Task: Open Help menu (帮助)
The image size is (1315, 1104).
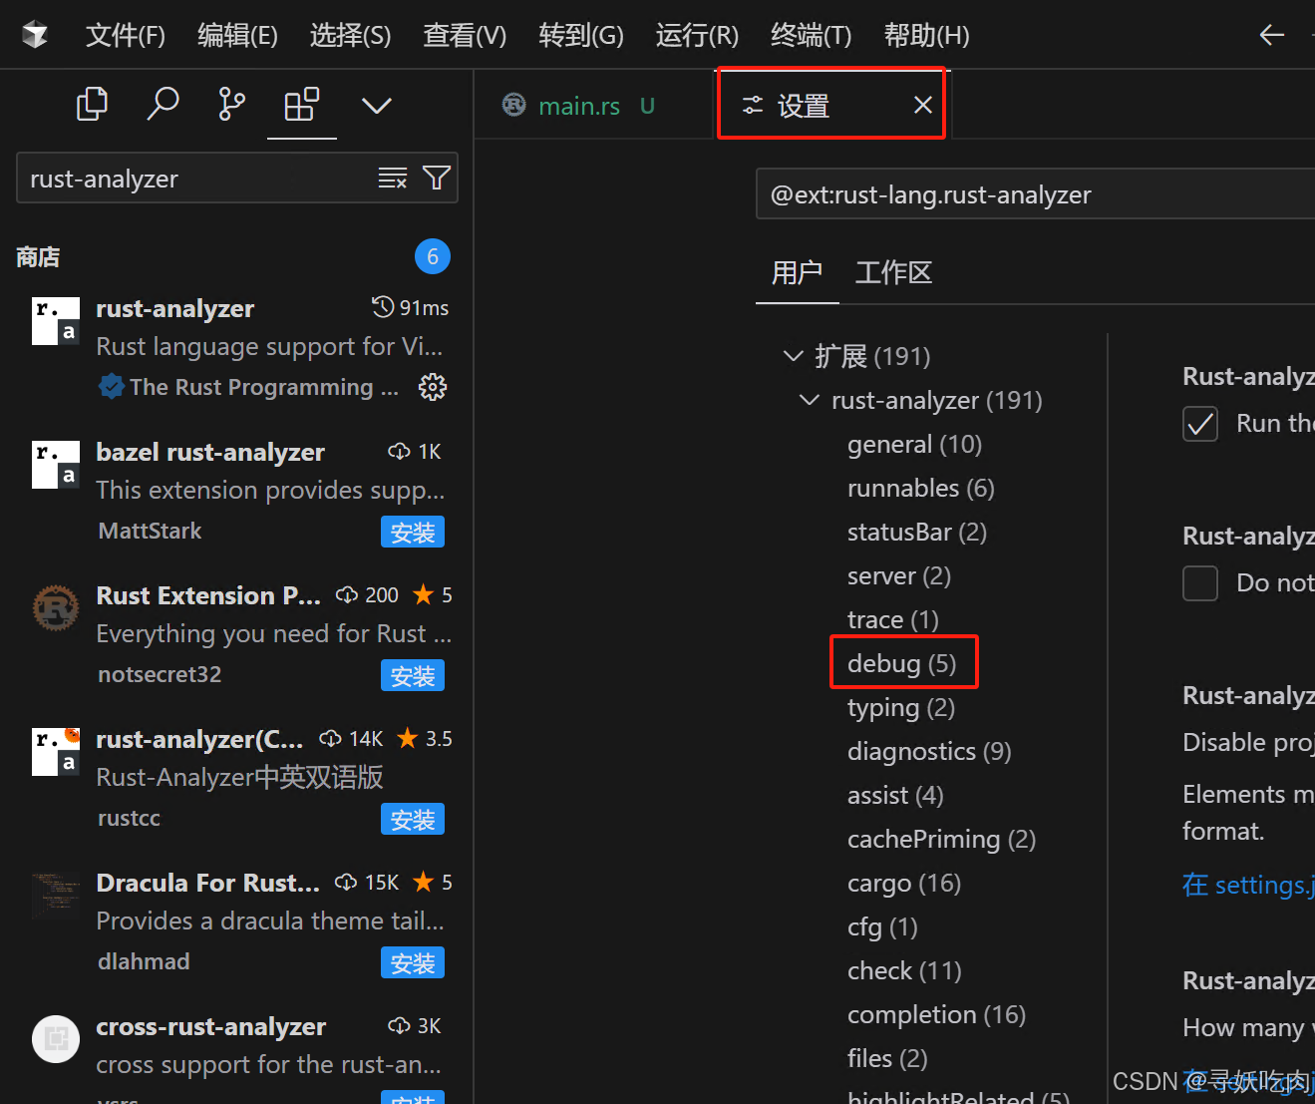Action: [x=926, y=36]
